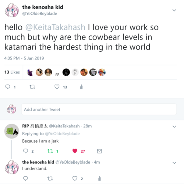
Task: Like the main tweet with heart icon
Action: coord(57,87)
